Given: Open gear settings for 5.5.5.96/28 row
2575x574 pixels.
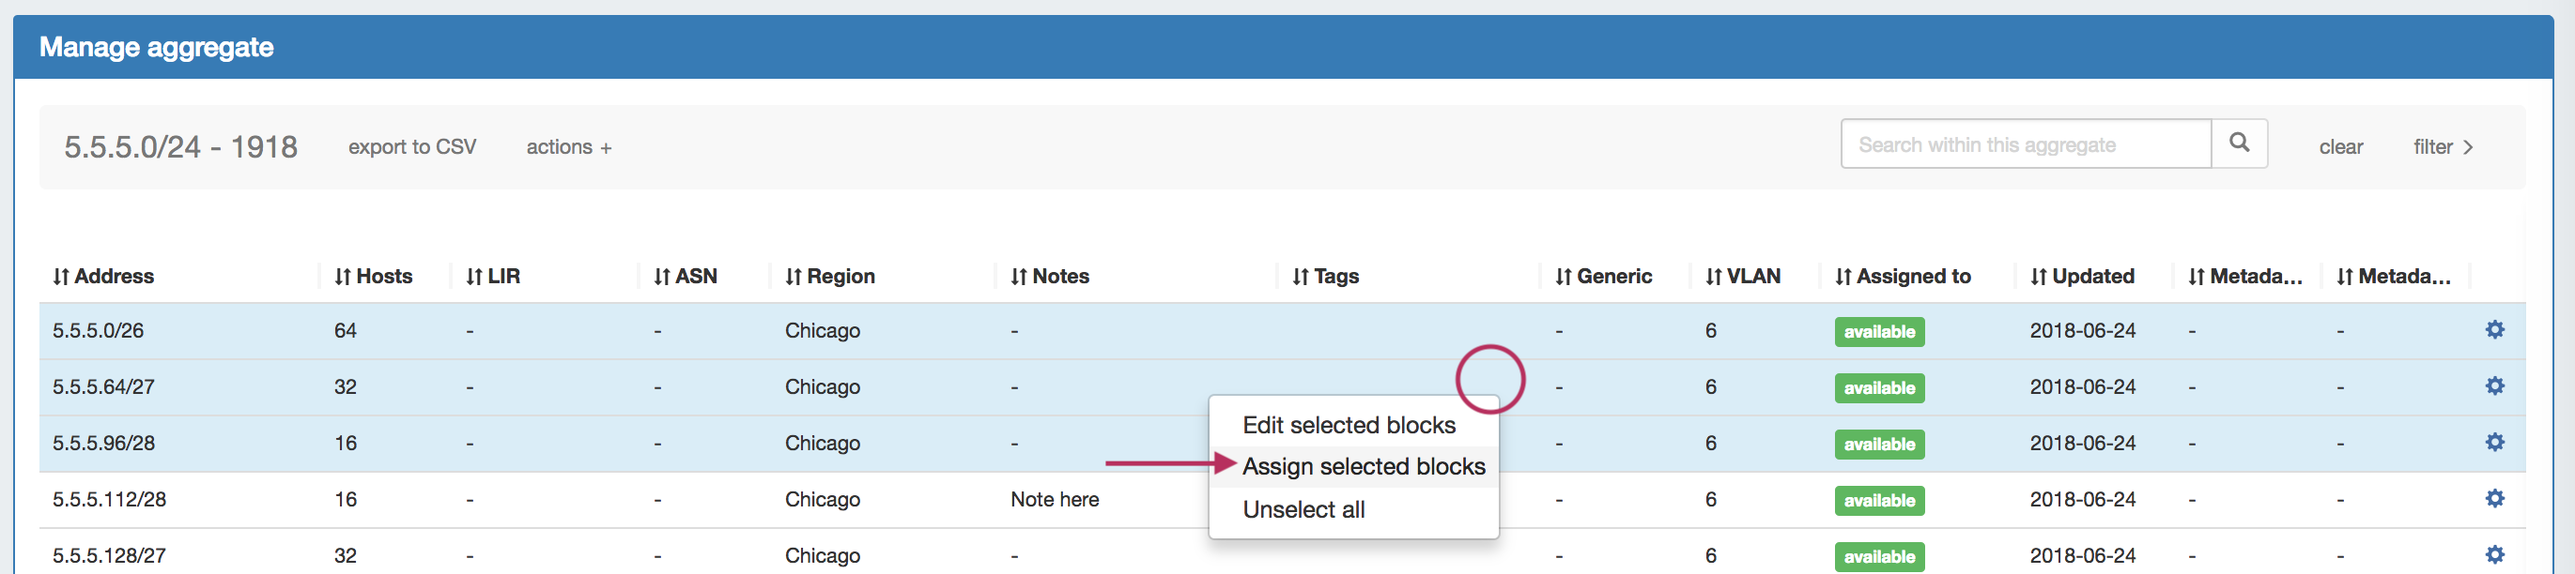Looking at the screenshot, I should (2494, 443).
